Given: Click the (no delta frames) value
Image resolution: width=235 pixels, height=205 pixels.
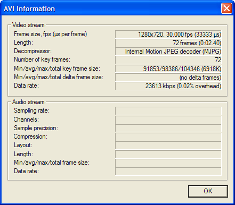Looking at the screenshot, I should point(168,78).
